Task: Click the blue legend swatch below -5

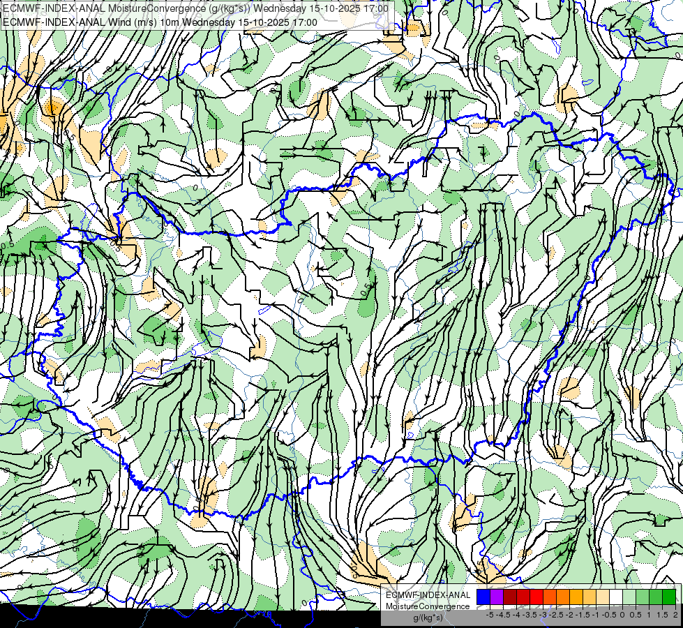Action: (483, 597)
